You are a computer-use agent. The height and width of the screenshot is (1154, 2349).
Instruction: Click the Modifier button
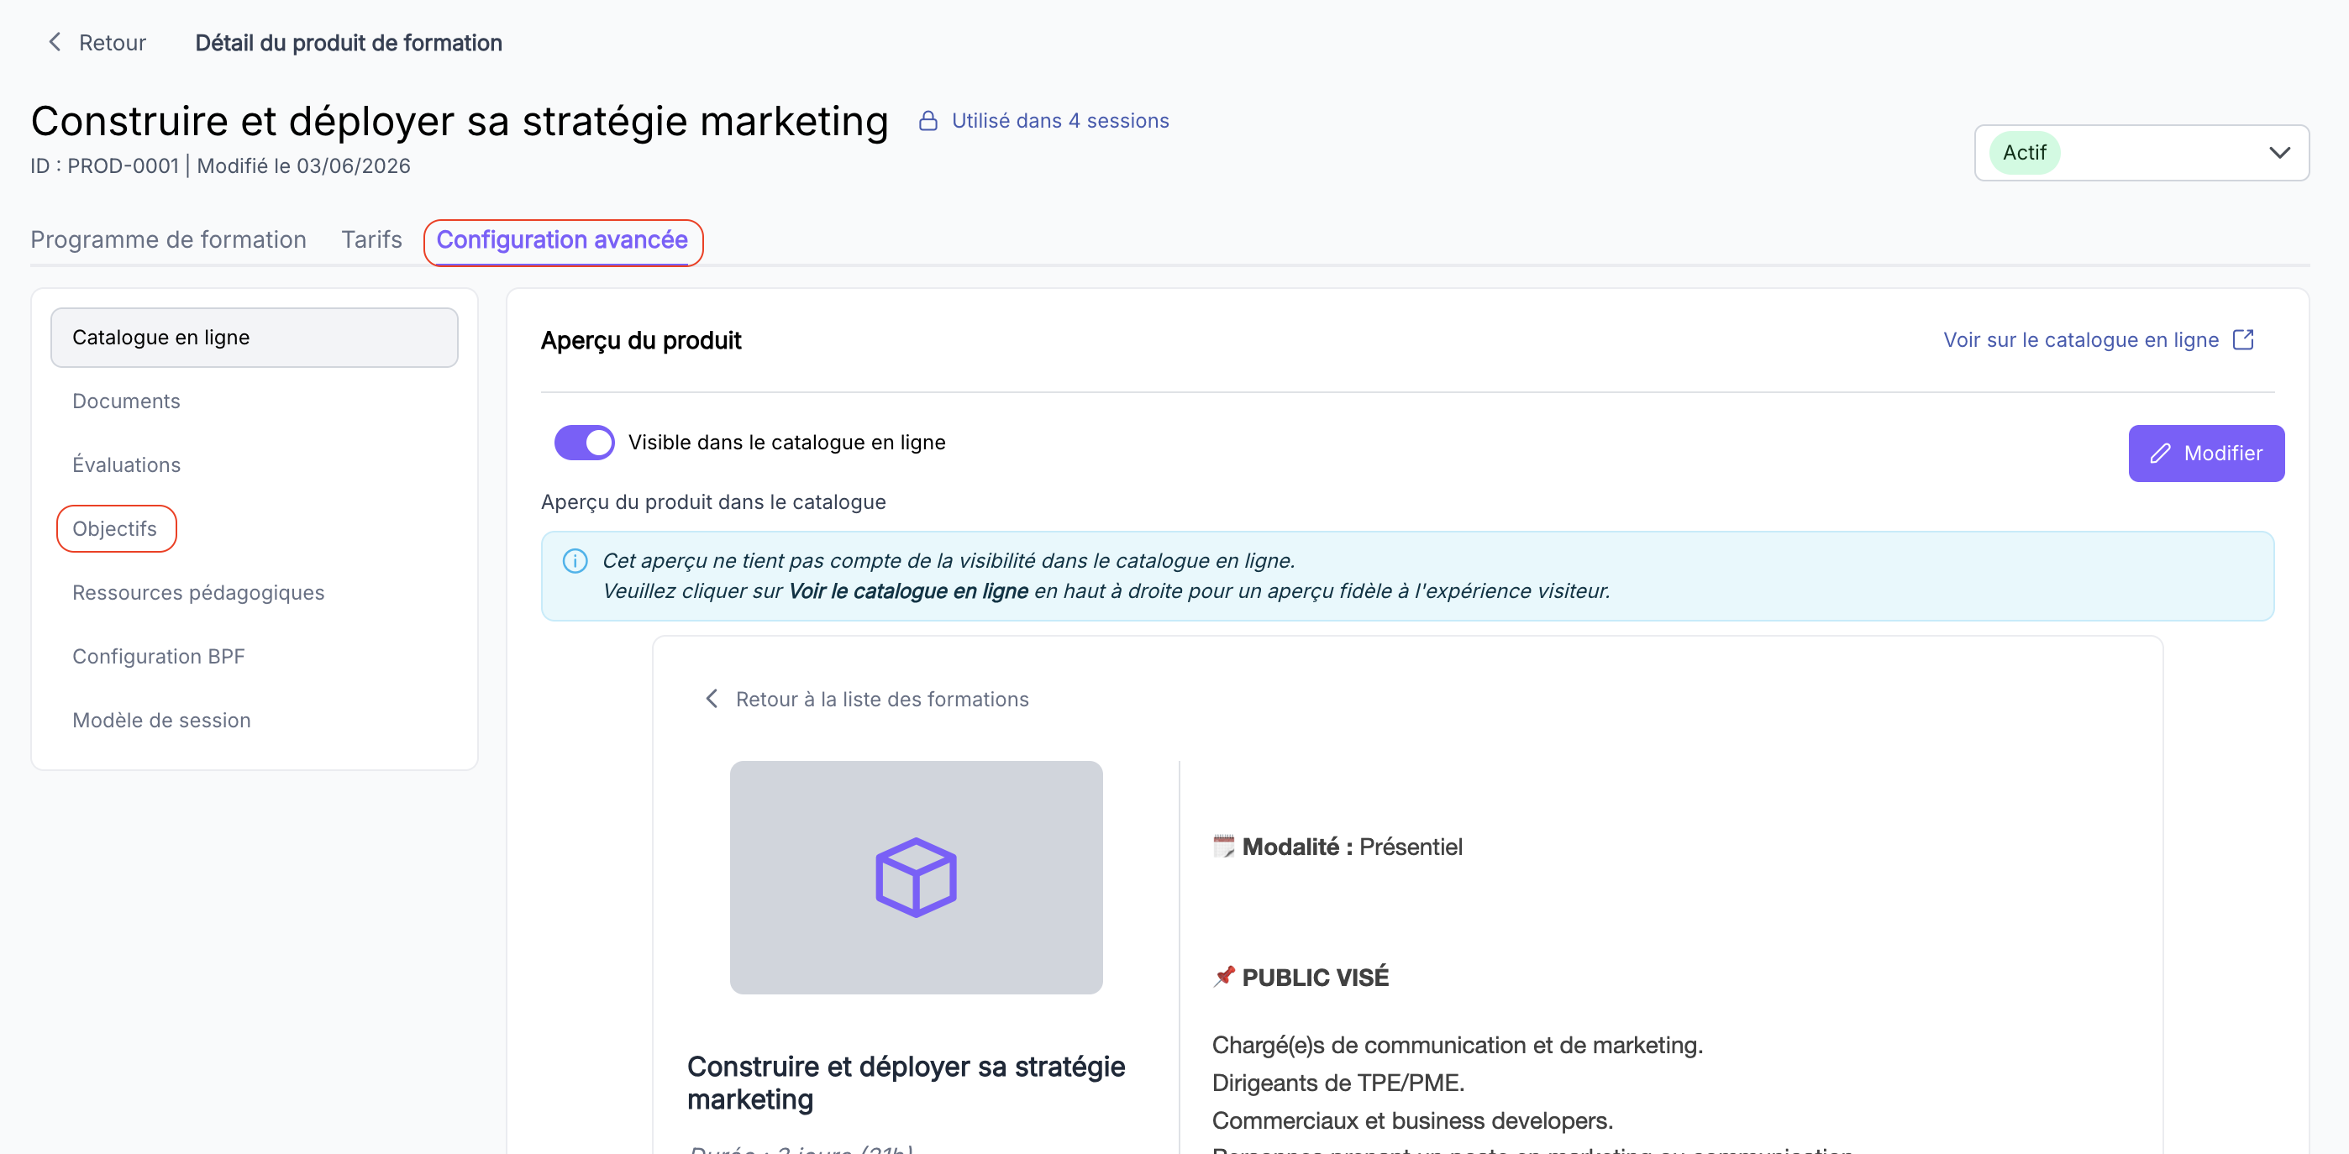point(2205,453)
